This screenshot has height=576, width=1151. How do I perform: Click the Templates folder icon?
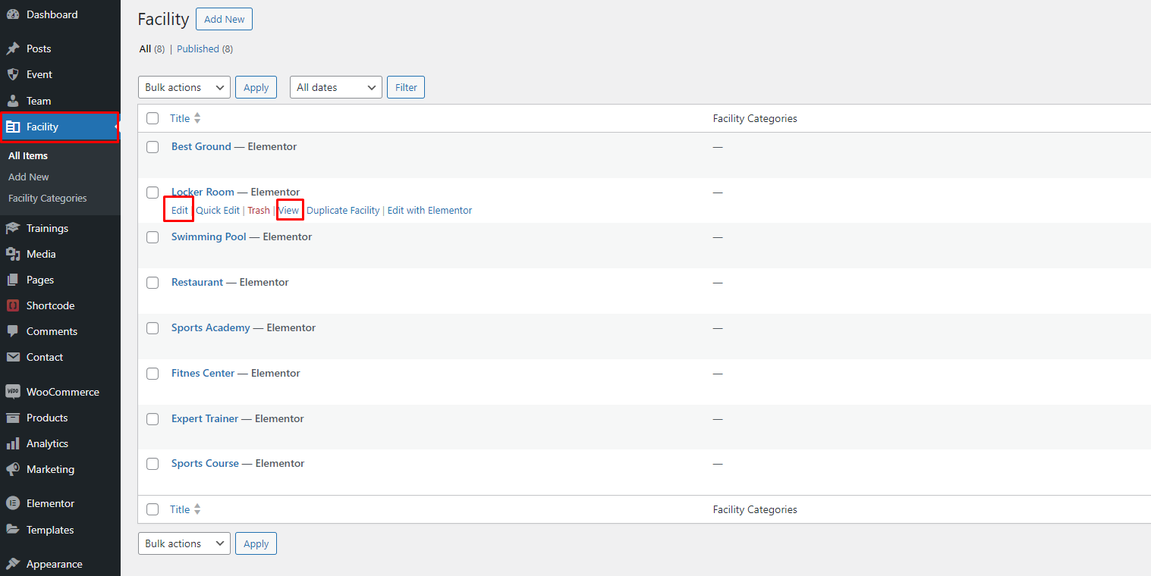pos(13,530)
